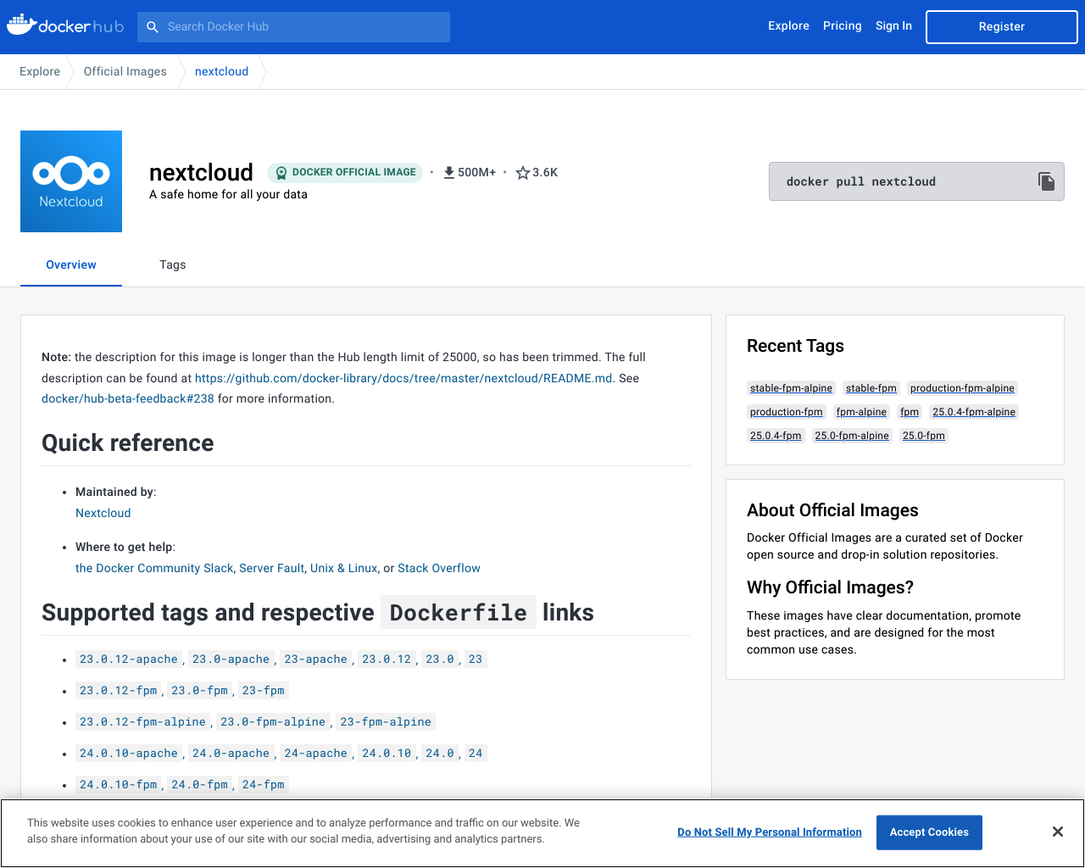Open the 23.0.12-fpm tag link
The image size is (1085, 868).
[119, 691]
